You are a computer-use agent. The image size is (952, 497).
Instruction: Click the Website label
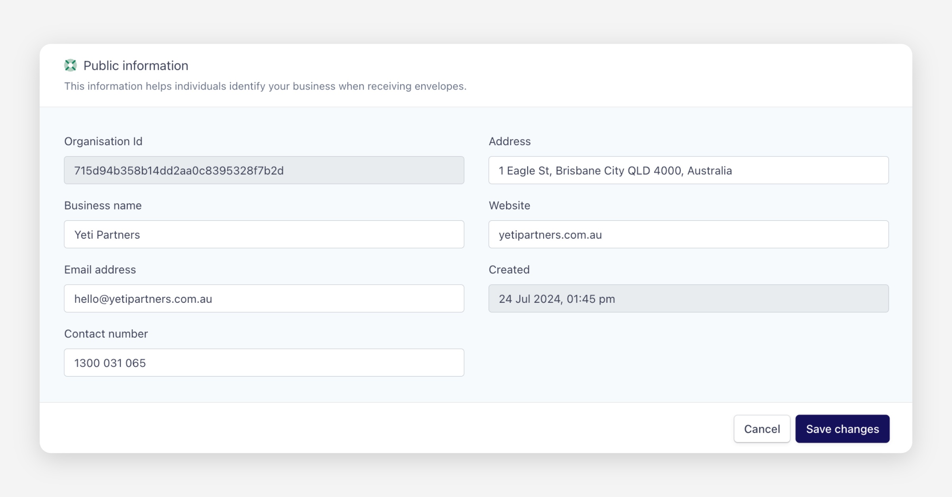[509, 206]
